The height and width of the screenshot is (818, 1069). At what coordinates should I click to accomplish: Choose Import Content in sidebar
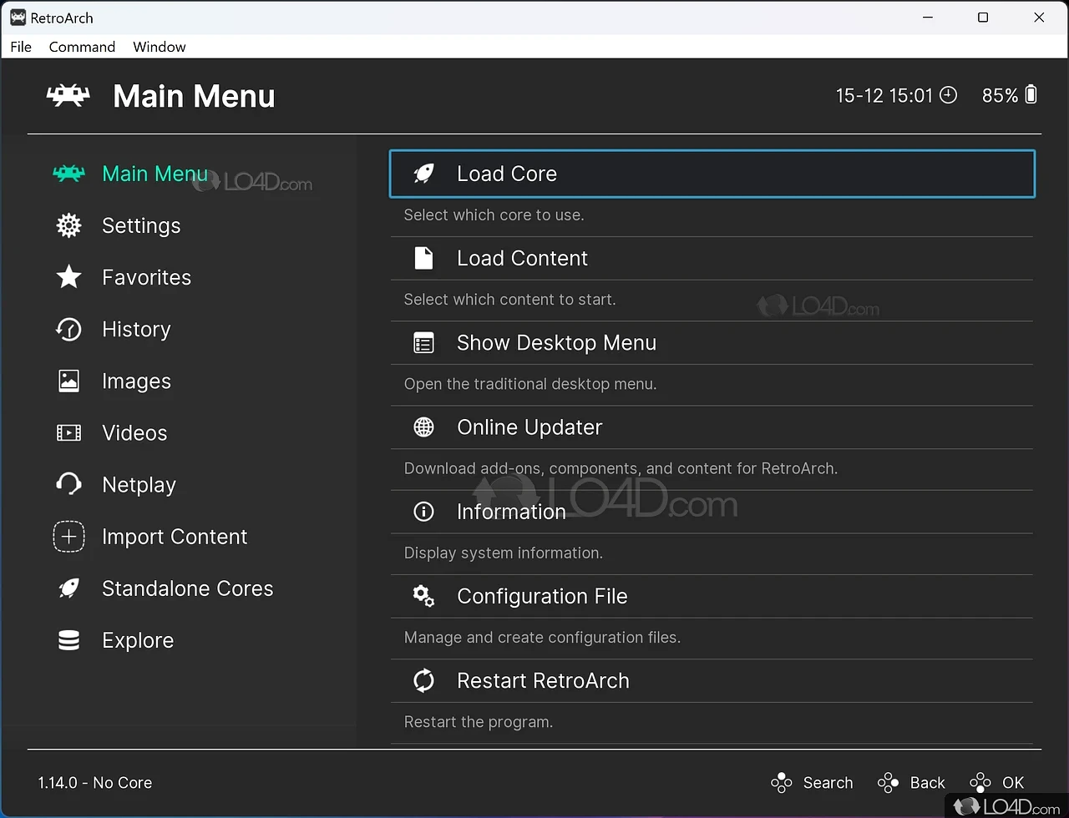(x=175, y=536)
